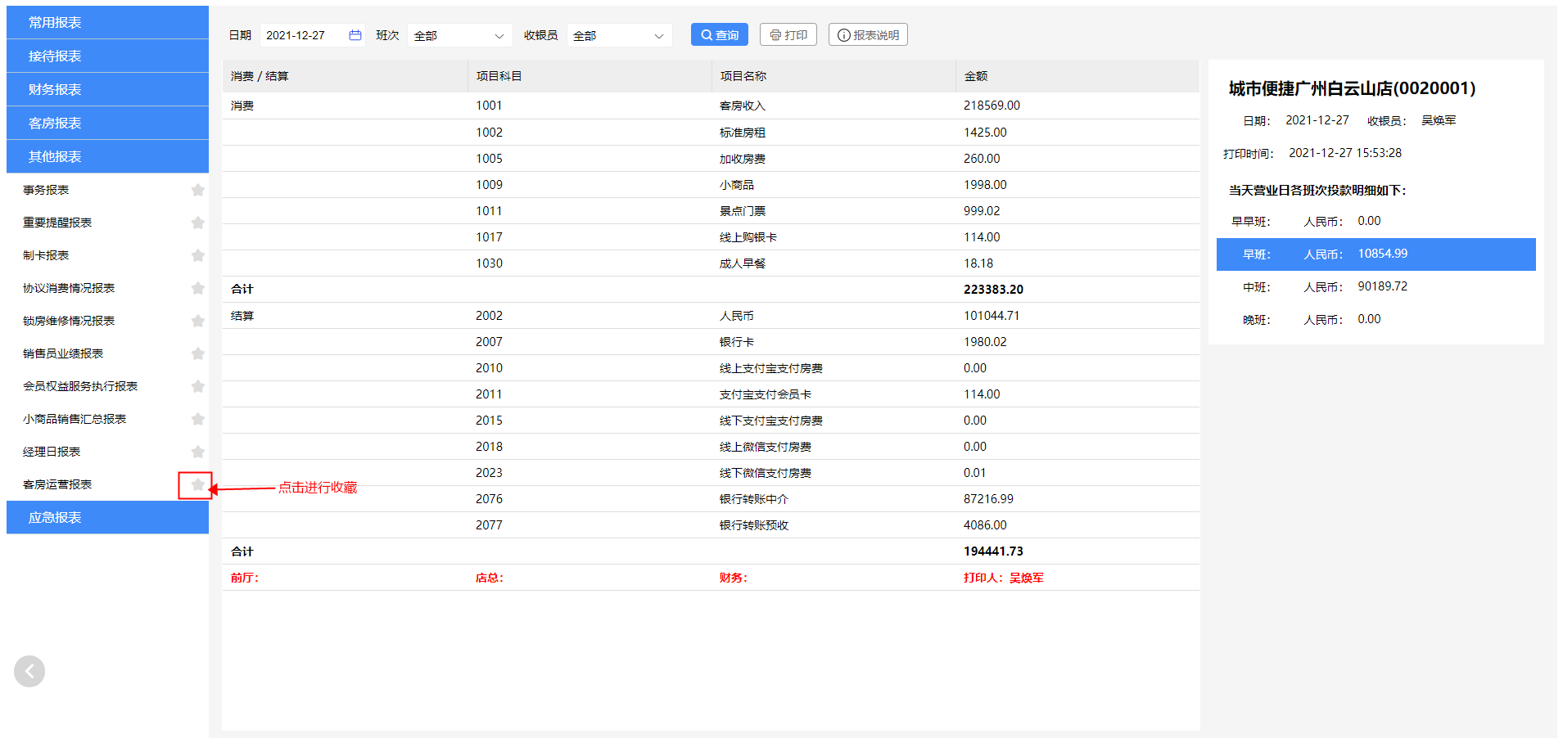Open 事务报表 in the sidebar

point(46,190)
